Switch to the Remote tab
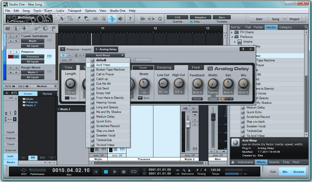This screenshot has height=182, width=312. tap(47, 94)
